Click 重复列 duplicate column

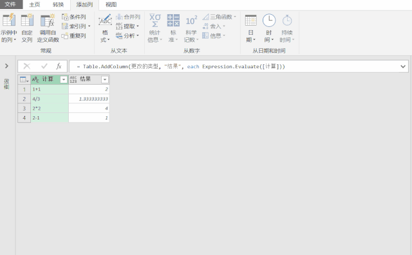tap(74, 35)
